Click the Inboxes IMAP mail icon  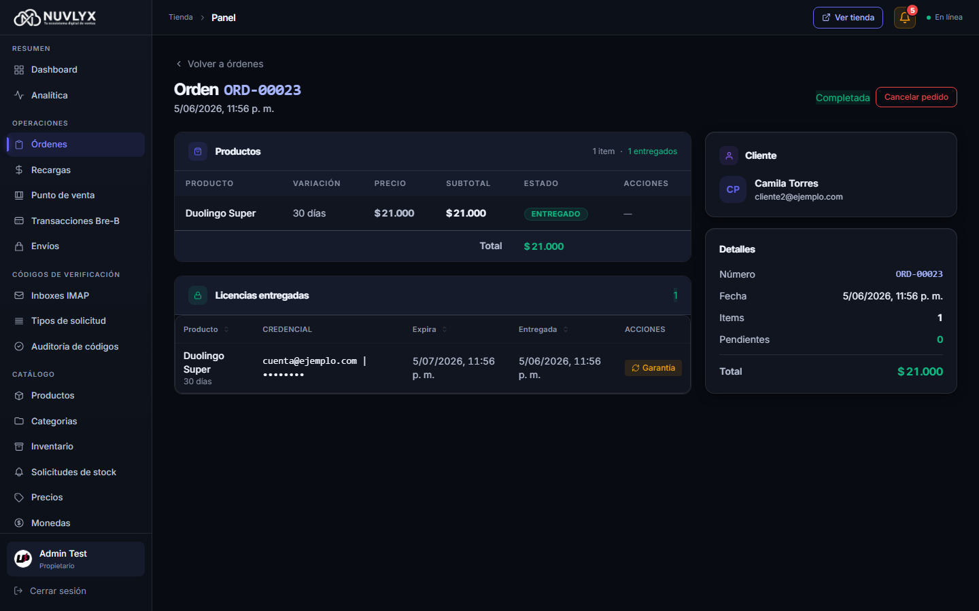coord(19,296)
